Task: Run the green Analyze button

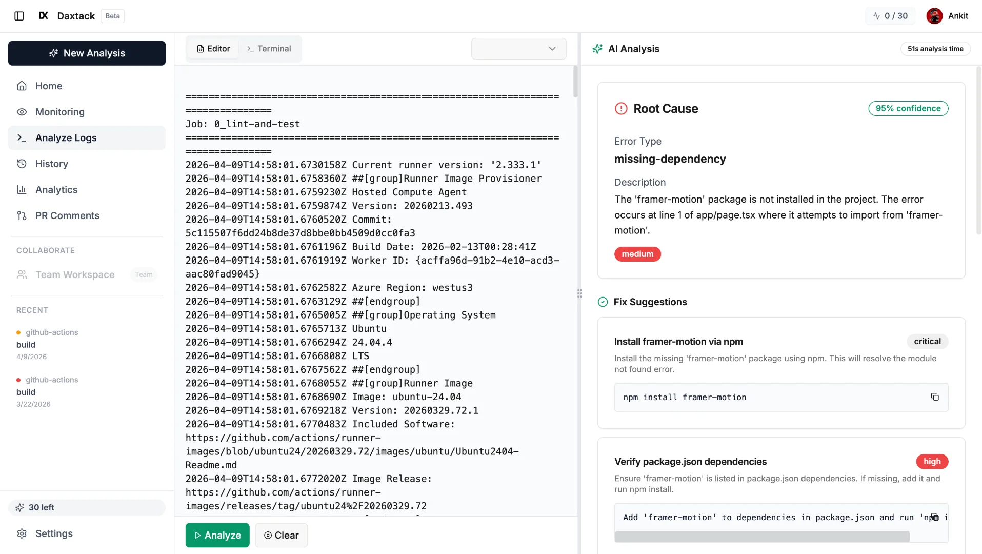Action: point(217,535)
